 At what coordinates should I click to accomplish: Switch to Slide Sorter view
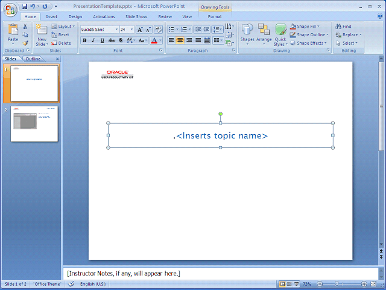[x=289, y=284]
